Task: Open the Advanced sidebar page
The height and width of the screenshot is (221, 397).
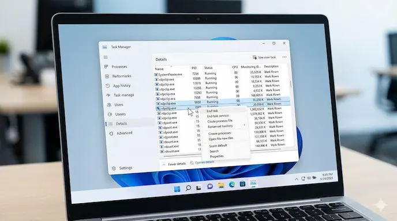Action: click(121, 133)
